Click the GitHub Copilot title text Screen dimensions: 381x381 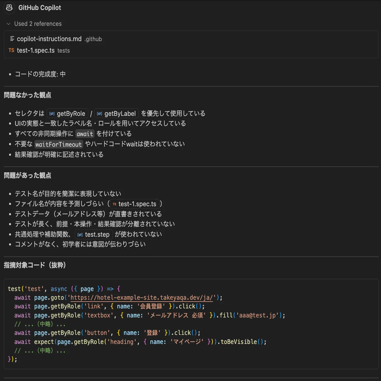pos(40,8)
